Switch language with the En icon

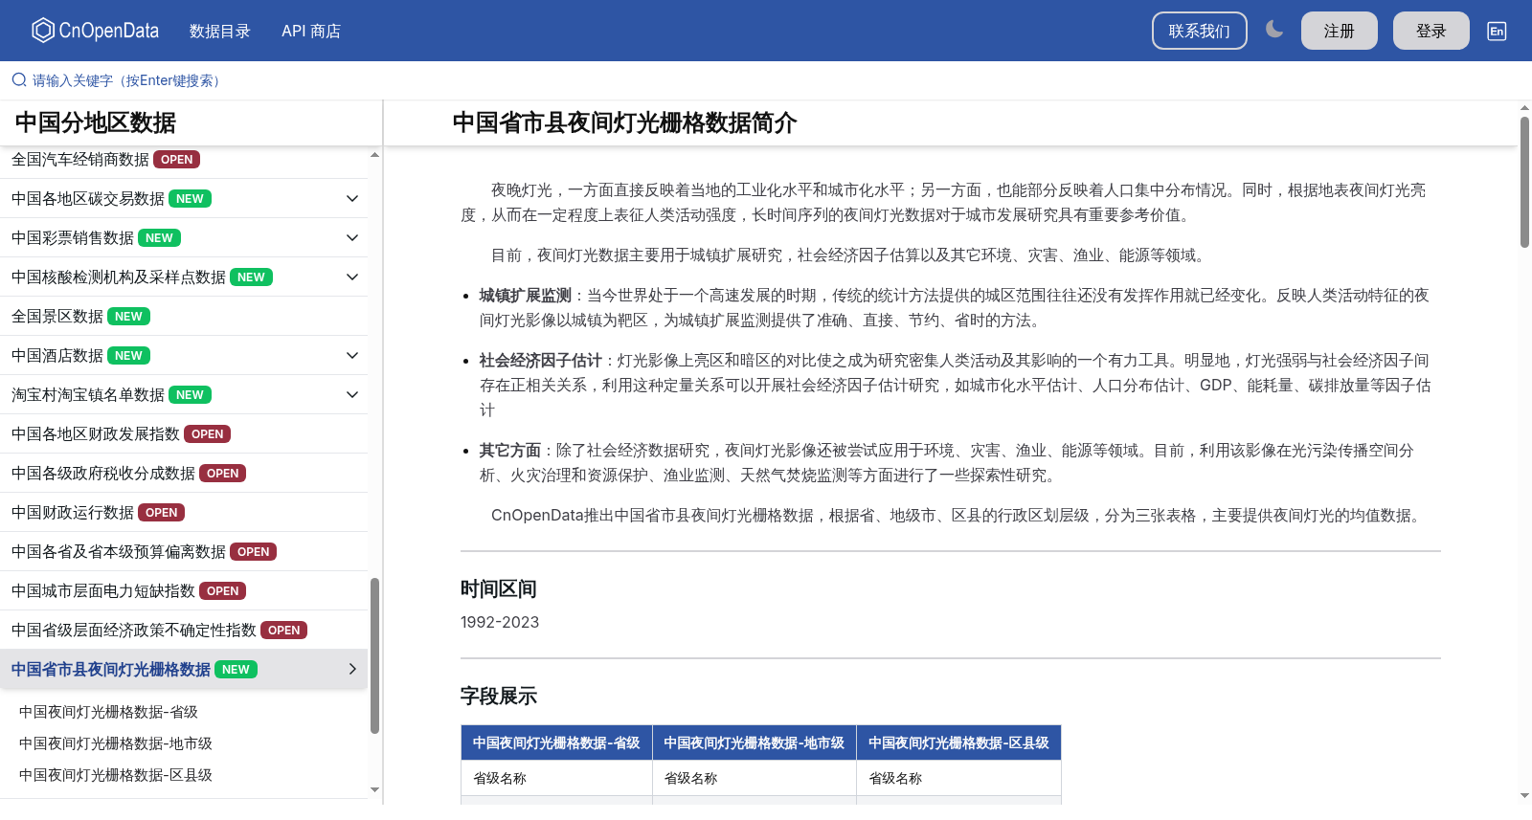1497,31
